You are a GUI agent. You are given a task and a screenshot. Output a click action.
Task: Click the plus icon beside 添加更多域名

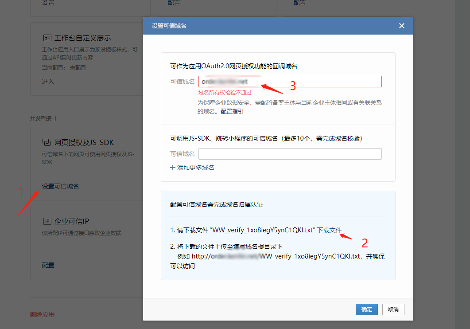[x=173, y=168]
